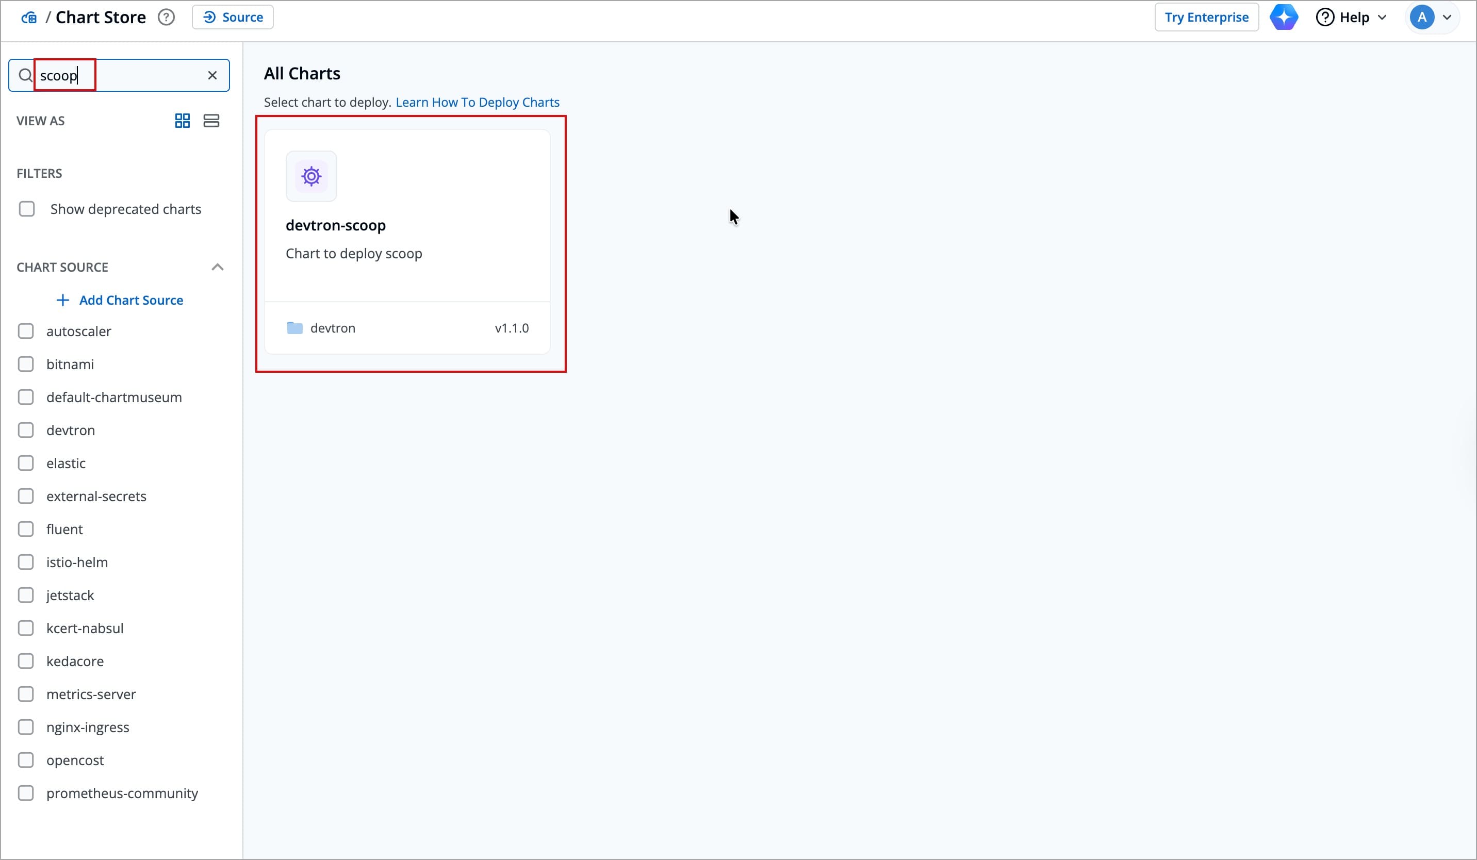This screenshot has height=860, width=1477.
Task: Click the Devtron home breadcrumb icon
Action: [x=28, y=18]
